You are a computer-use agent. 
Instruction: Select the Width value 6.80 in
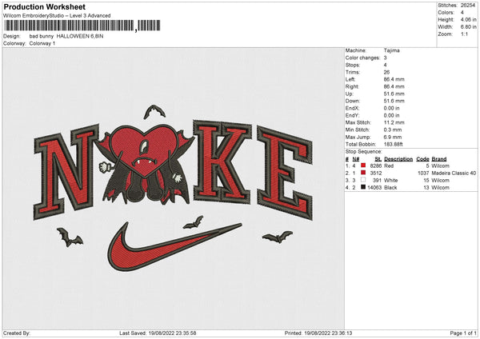point(468,27)
